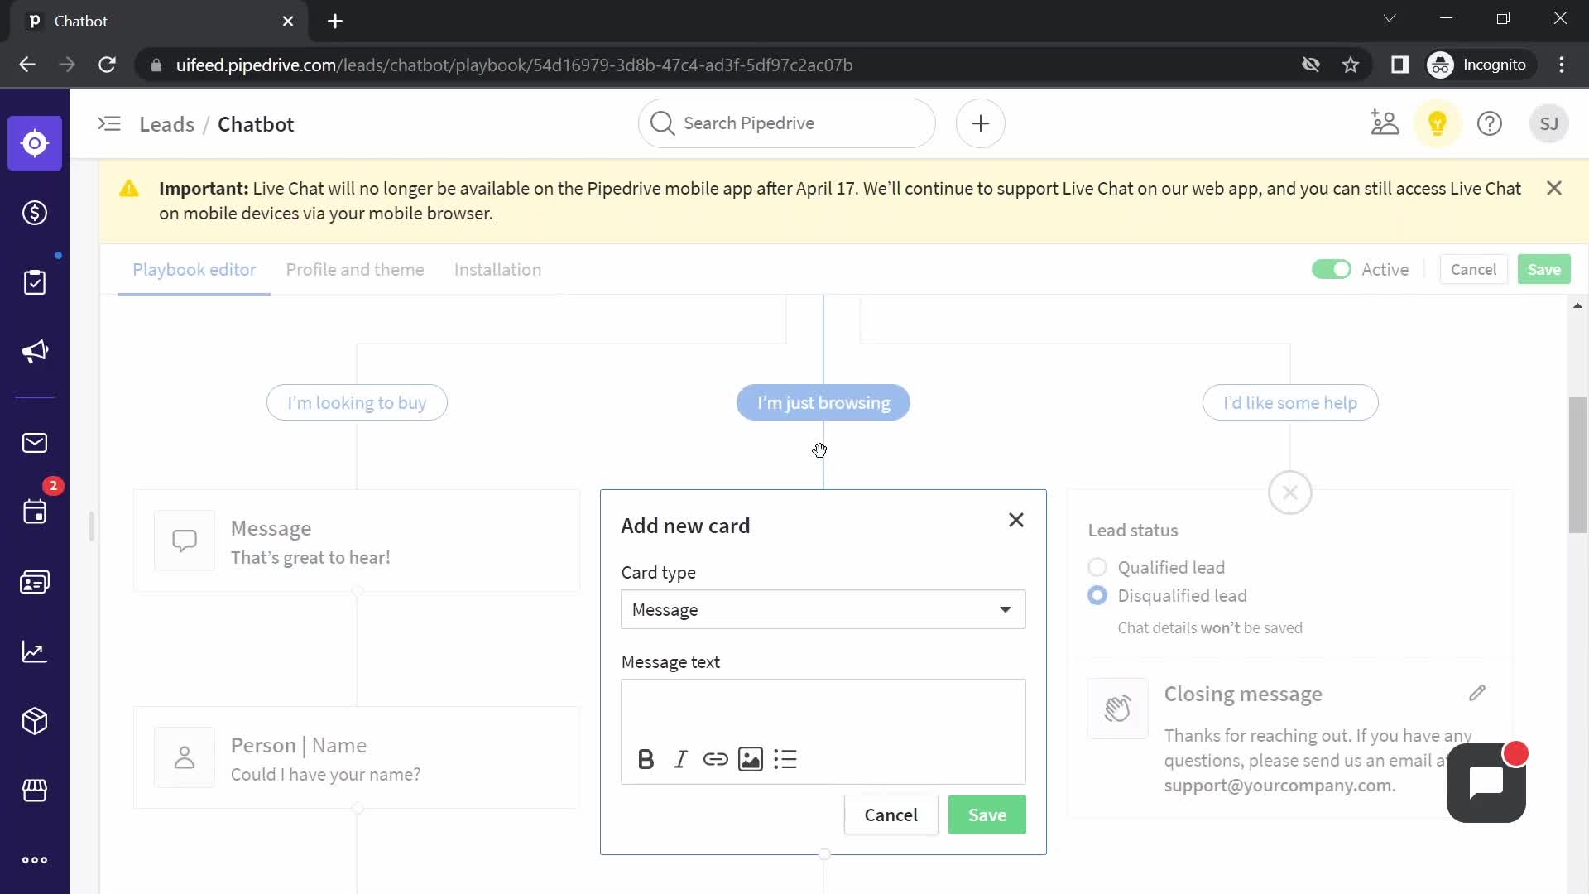Click the Leads sidebar icon
Screen dimensions: 1589x894
point(34,142)
